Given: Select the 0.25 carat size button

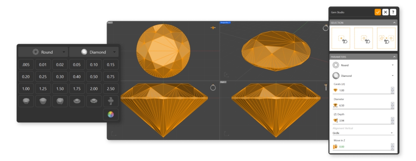Looking at the screenshot, I should (x=43, y=76).
